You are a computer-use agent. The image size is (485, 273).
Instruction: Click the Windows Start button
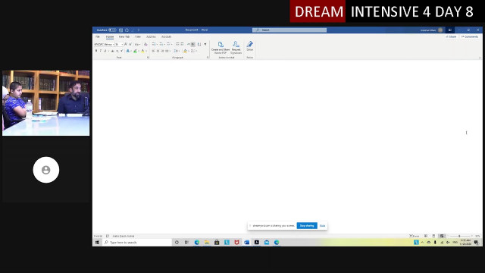point(97,243)
